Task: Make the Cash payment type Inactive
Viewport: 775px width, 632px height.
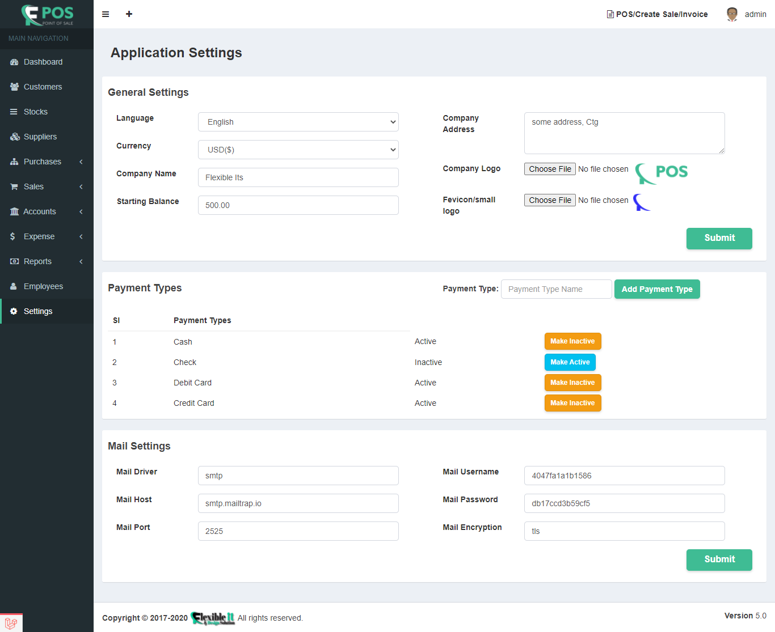Action: coord(572,341)
